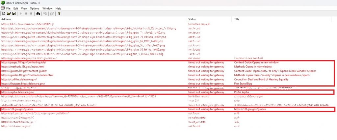Image resolution: width=337 pixels, height=140 pixels.
Task: Click the 'Portal Alpha' title
Action: click(241, 92)
